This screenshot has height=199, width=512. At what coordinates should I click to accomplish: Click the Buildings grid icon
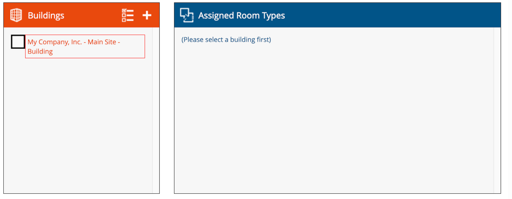[x=16, y=15]
